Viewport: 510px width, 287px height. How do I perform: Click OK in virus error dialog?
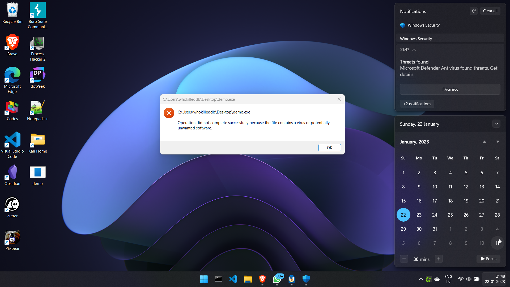(329, 148)
